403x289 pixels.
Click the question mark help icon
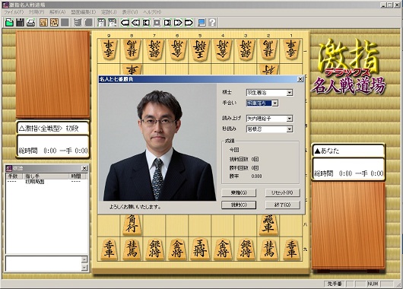tap(212, 23)
